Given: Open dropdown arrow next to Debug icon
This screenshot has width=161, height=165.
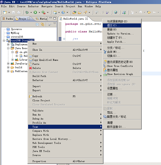Looking at the screenshot, I should (31, 12).
